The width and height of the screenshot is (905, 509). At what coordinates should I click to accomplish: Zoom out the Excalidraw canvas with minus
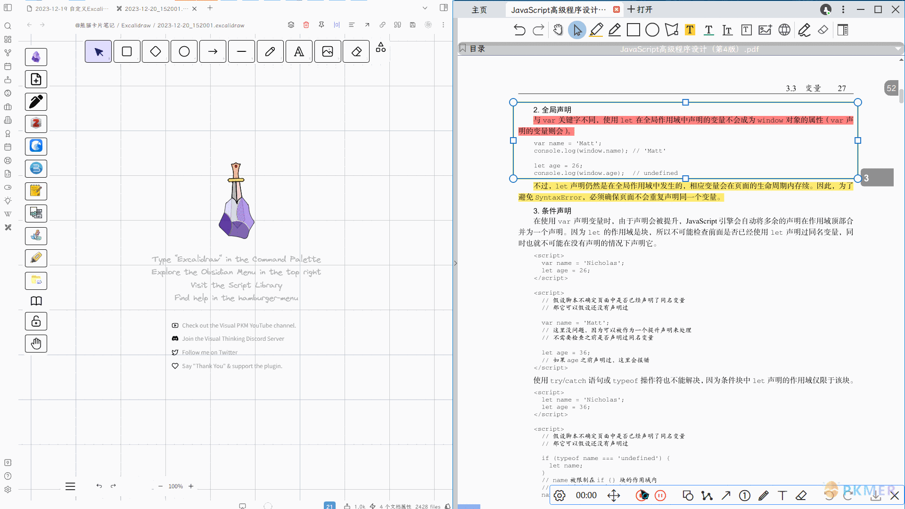coord(160,486)
